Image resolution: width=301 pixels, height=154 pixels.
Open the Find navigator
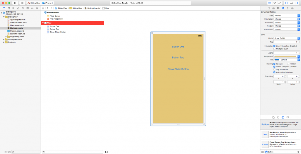point(13,8)
